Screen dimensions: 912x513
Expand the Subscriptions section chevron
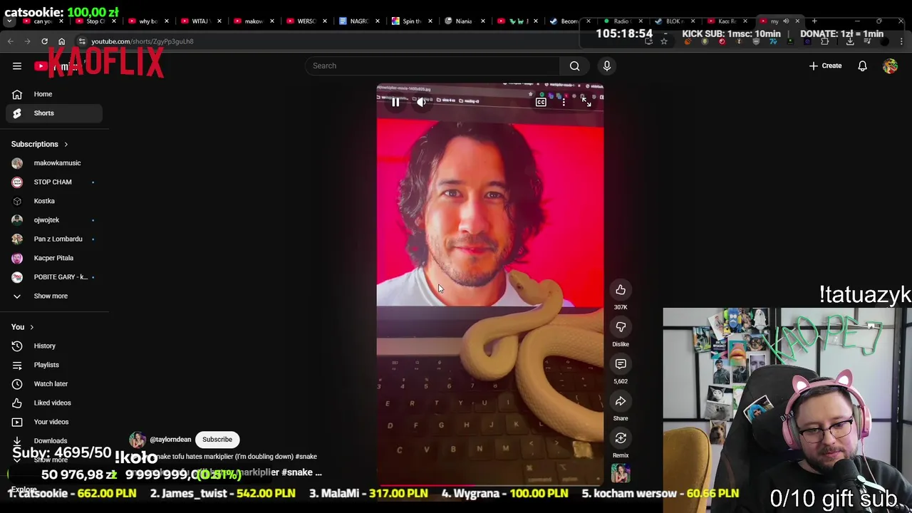coord(66,144)
